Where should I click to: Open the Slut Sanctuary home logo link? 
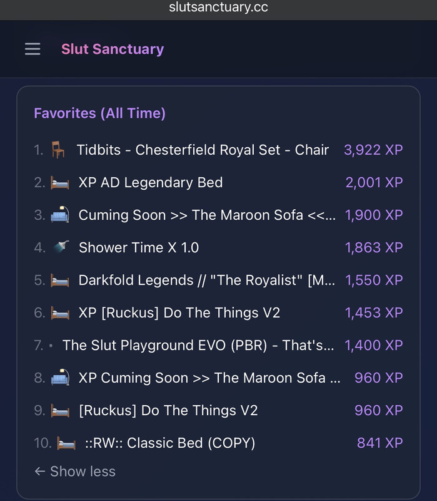pos(113,49)
